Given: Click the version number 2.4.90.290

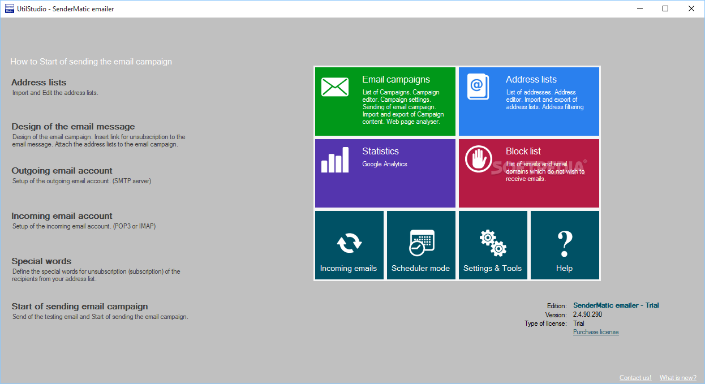Looking at the screenshot, I should (587, 314).
